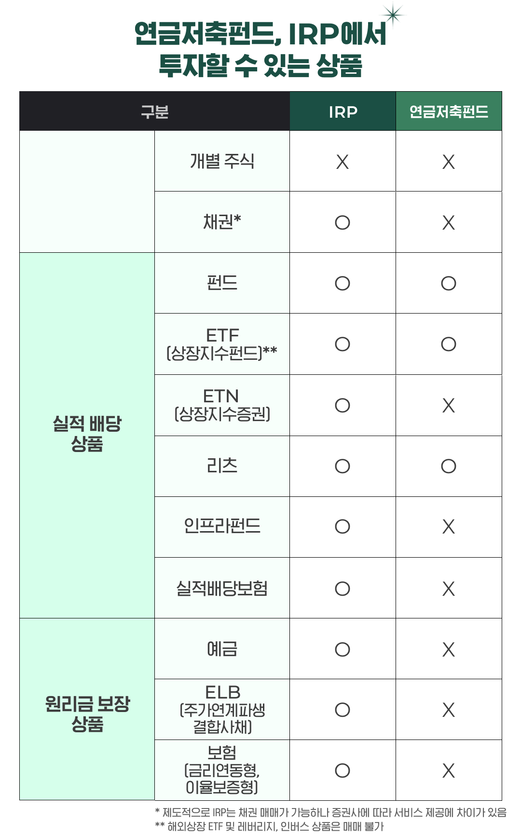Click the single-asterisk footnote about IRP 채권 매매
The width and height of the screenshot is (521, 836).
click(x=331, y=812)
